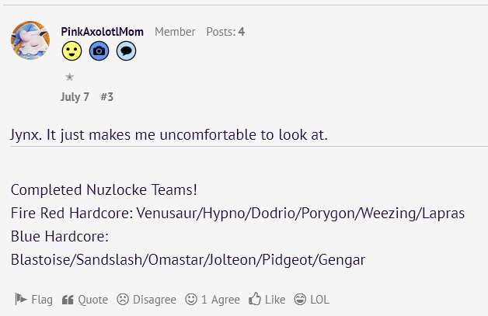Quote PinkAxolotlMom's post

click(x=85, y=299)
